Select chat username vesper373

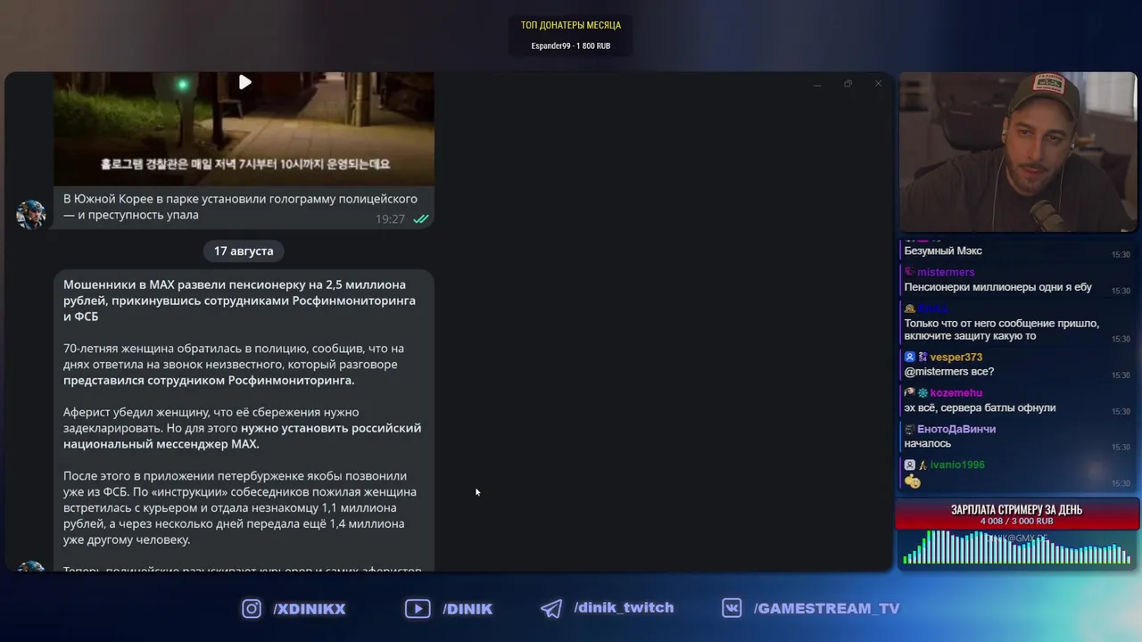point(956,357)
